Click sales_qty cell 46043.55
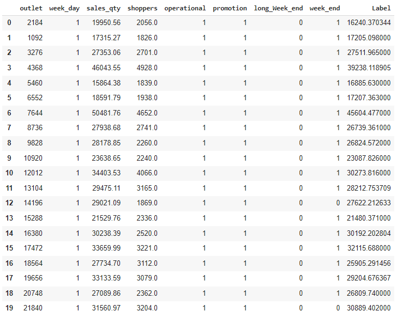 click(x=106, y=68)
